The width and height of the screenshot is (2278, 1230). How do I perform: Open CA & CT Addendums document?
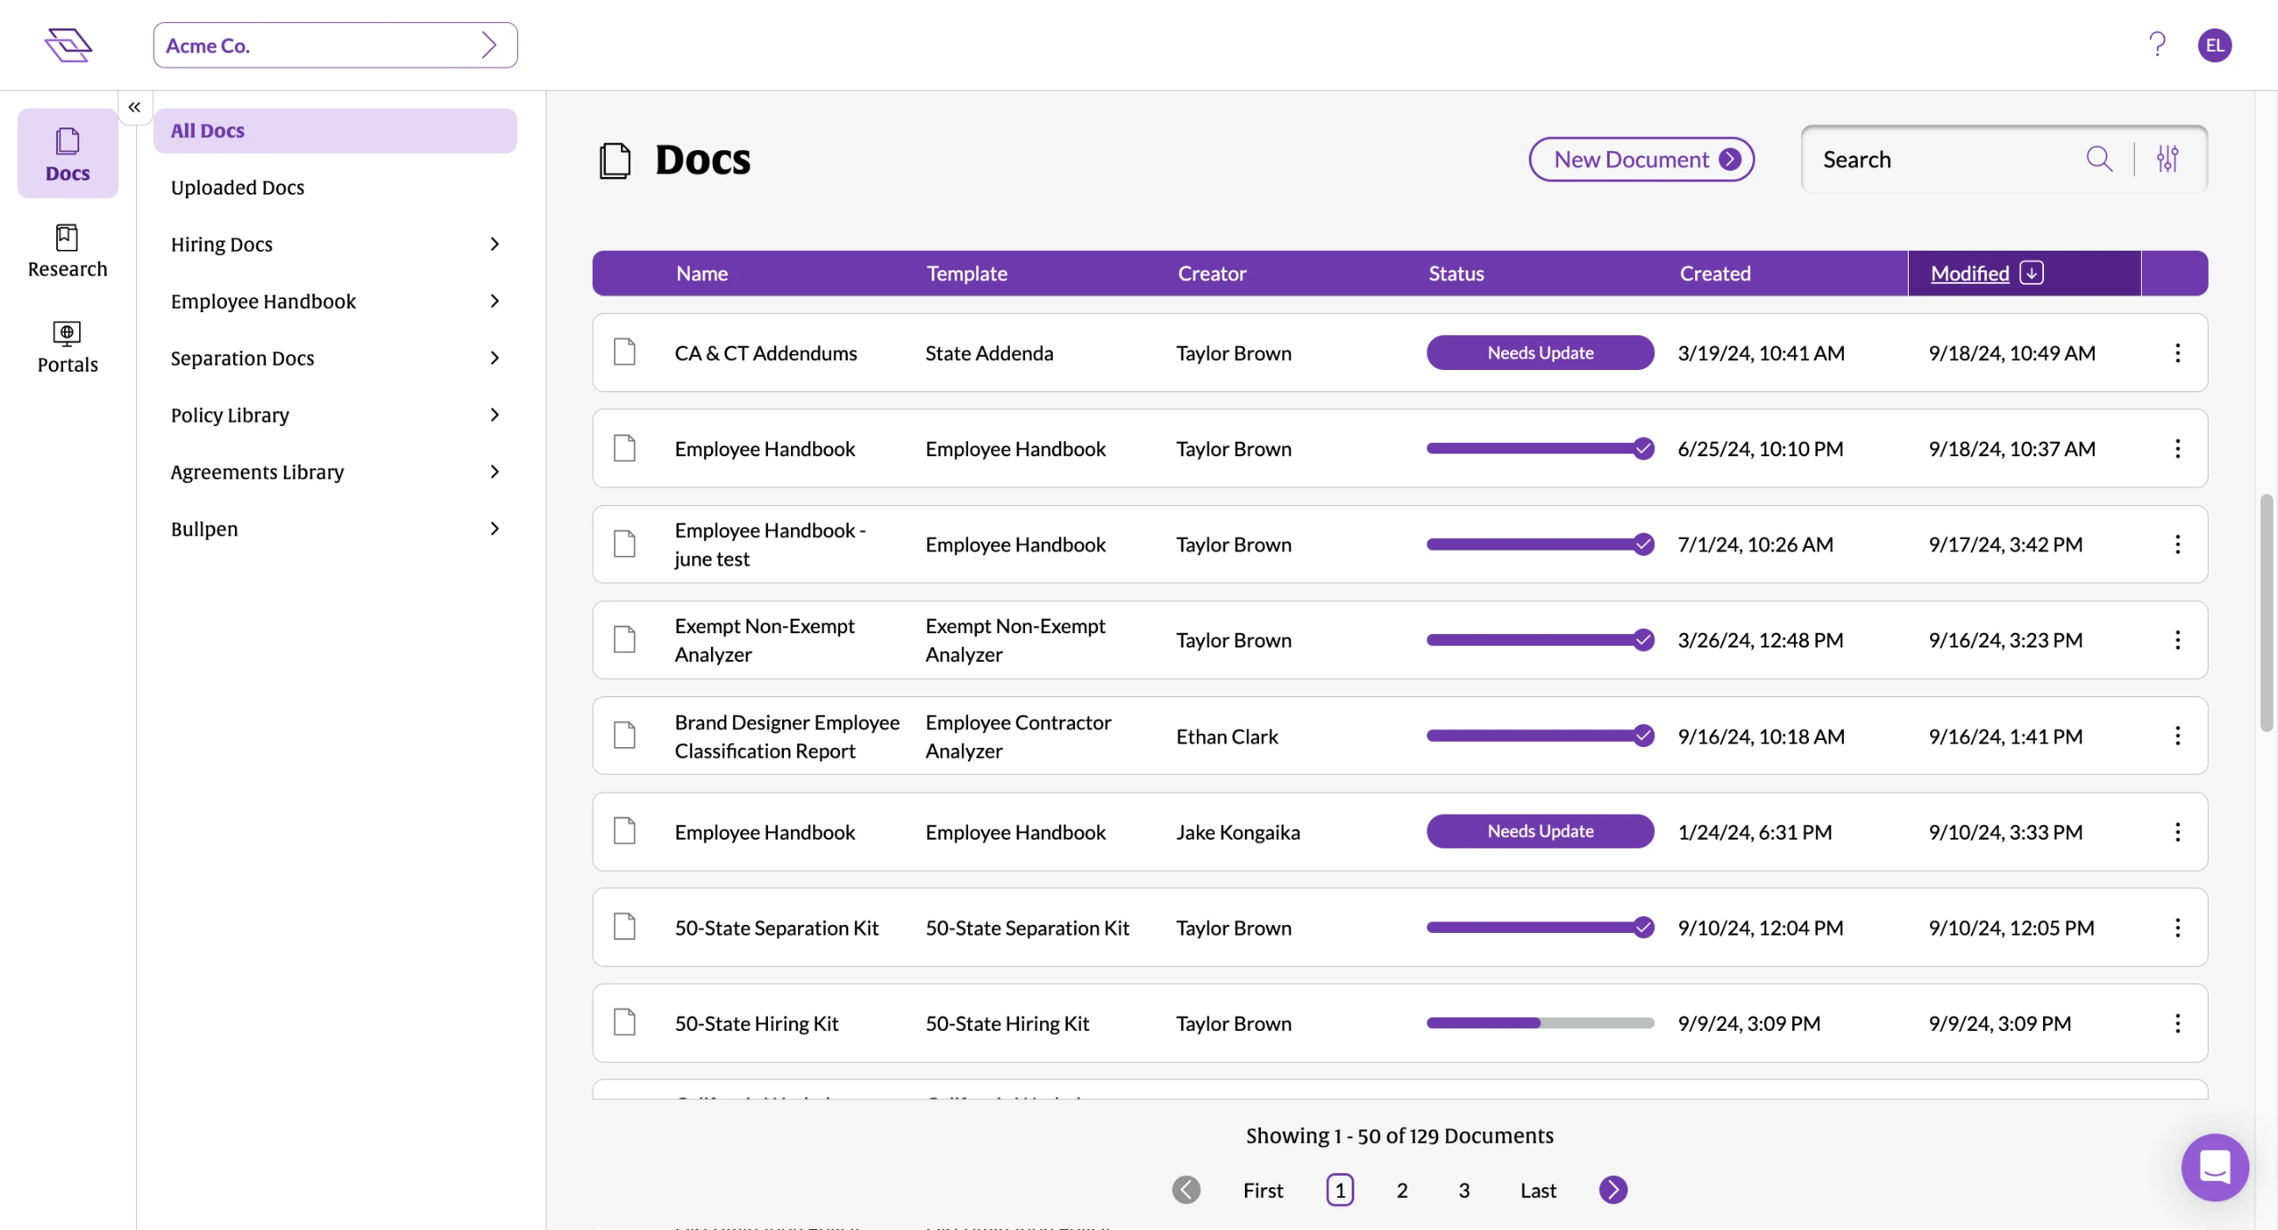(765, 353)
